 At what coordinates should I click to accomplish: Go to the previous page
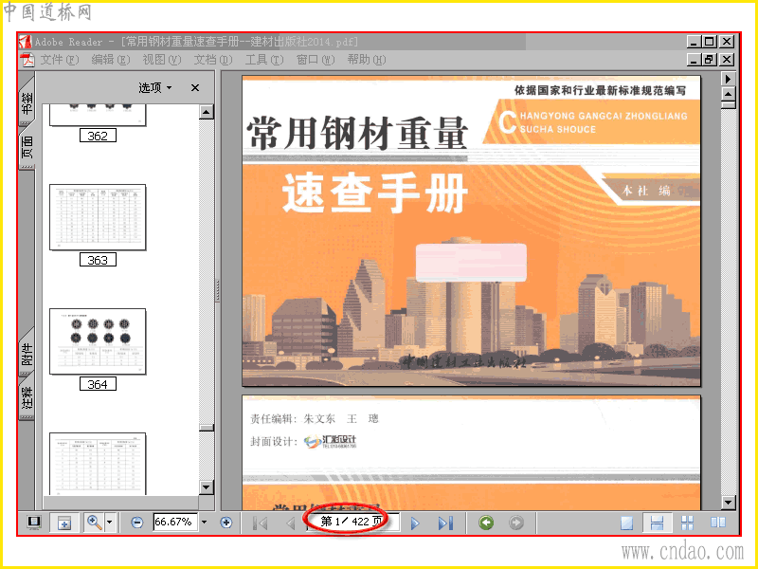pyautogui.click(x=291, y=523)
